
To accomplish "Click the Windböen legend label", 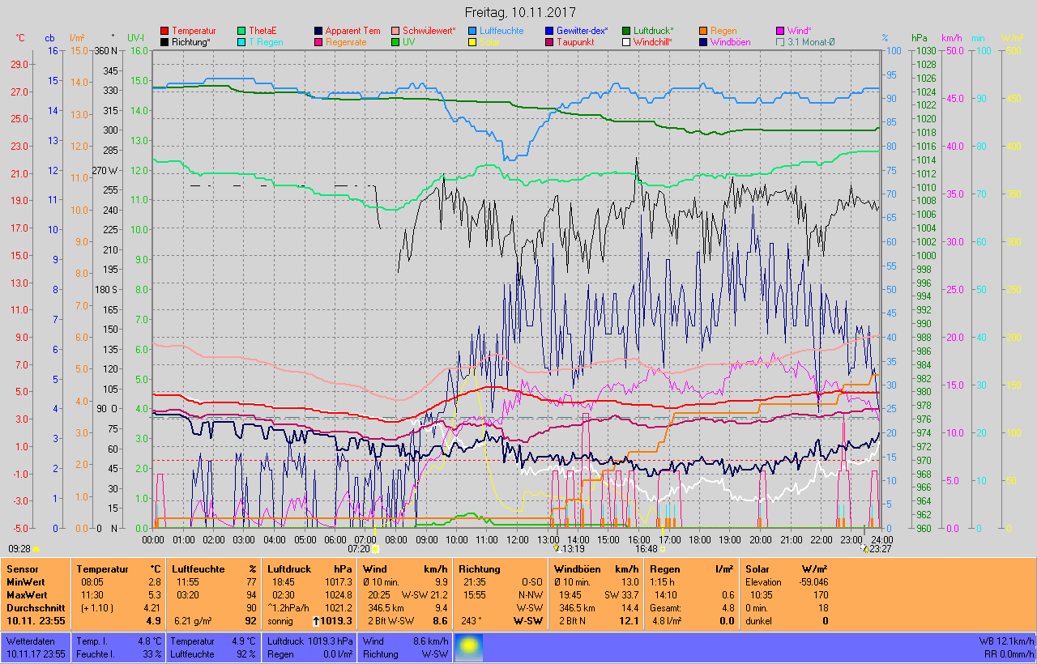I will 730,42.
